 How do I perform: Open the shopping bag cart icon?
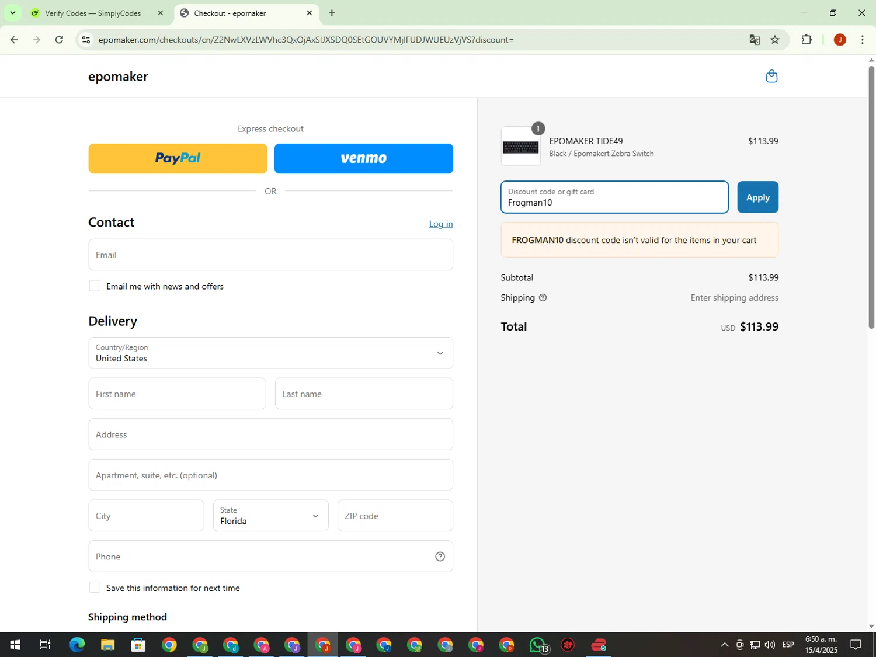click(771, 77)
